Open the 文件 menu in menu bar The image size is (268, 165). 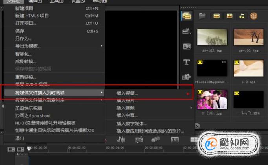(14, 1)
